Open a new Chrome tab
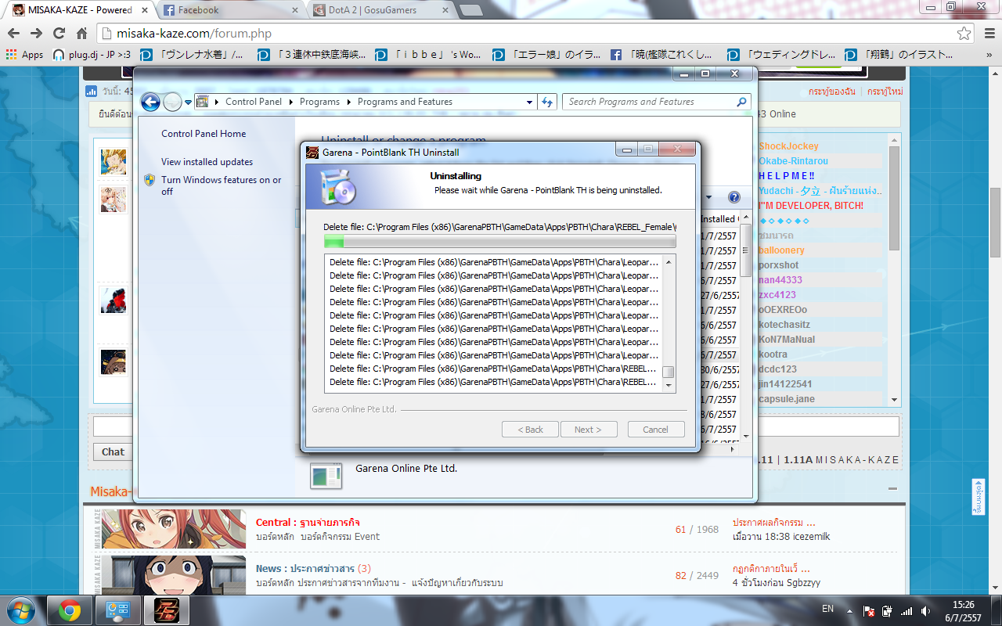Screen dimensions: 1002x626 [x=470, y=10]
